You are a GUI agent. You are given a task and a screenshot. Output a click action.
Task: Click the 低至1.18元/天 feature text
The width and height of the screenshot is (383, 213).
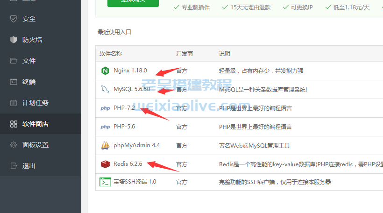point(351,7)
